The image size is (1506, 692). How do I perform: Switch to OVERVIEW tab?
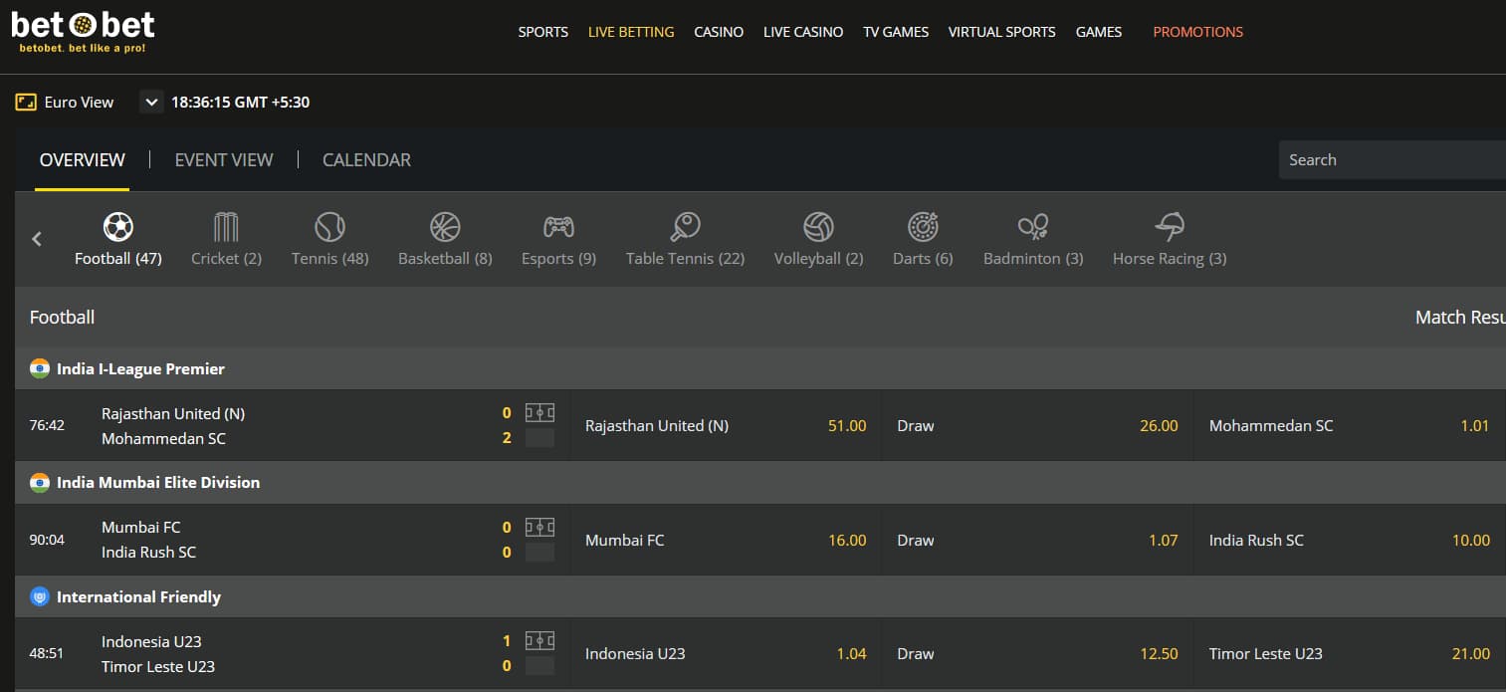tap(83, 159)
